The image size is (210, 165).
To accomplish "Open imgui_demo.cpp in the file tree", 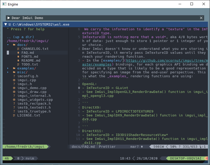I will click(32, 88).
